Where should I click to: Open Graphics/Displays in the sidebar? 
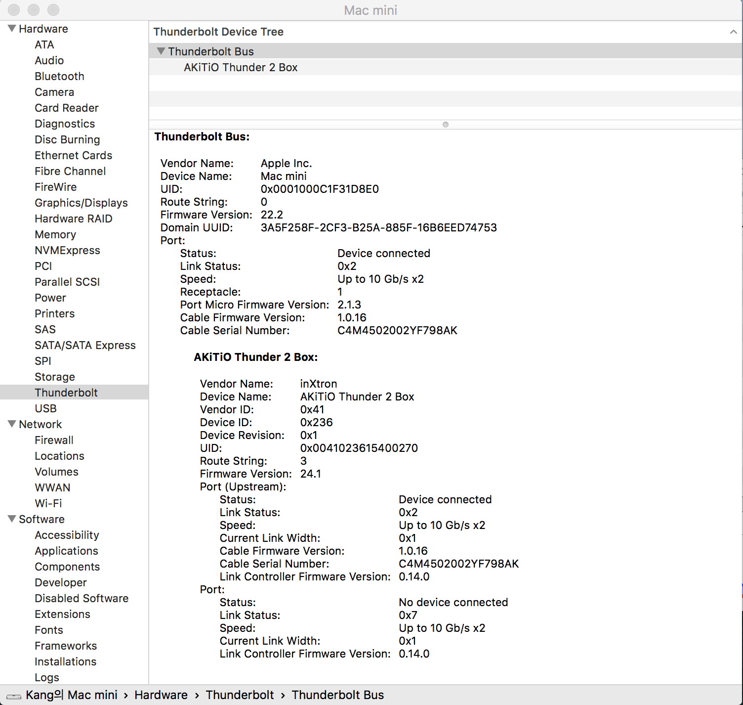coord(81,203)
